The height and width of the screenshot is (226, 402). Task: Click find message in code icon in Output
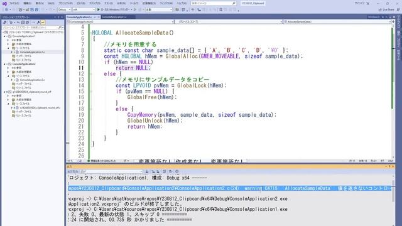click(146, 171)
